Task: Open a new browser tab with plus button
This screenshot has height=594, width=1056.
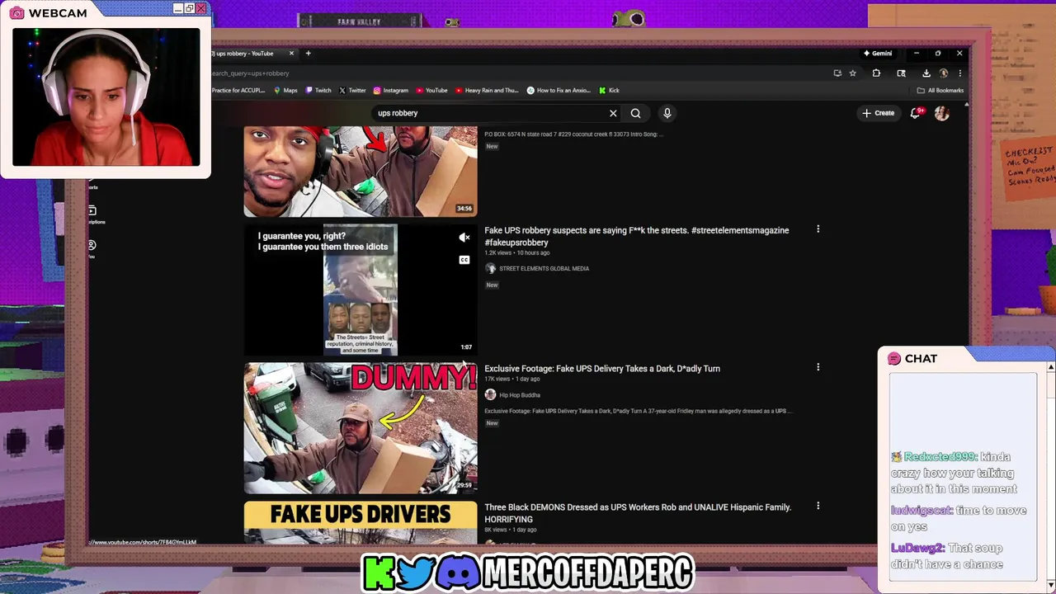Action: 308,54
